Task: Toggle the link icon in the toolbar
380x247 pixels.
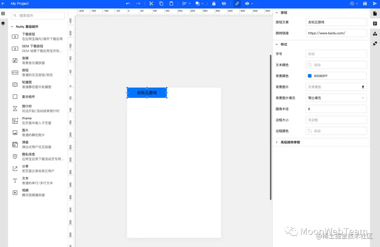Action: (237, 4)
